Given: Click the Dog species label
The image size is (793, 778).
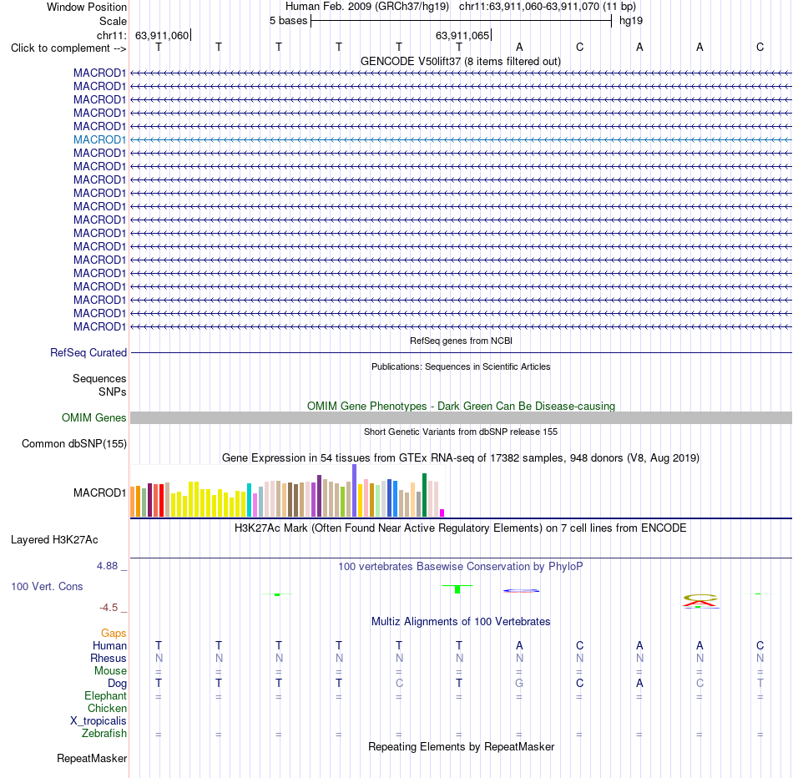Looking at the screenshot, I should coord(117,684).
